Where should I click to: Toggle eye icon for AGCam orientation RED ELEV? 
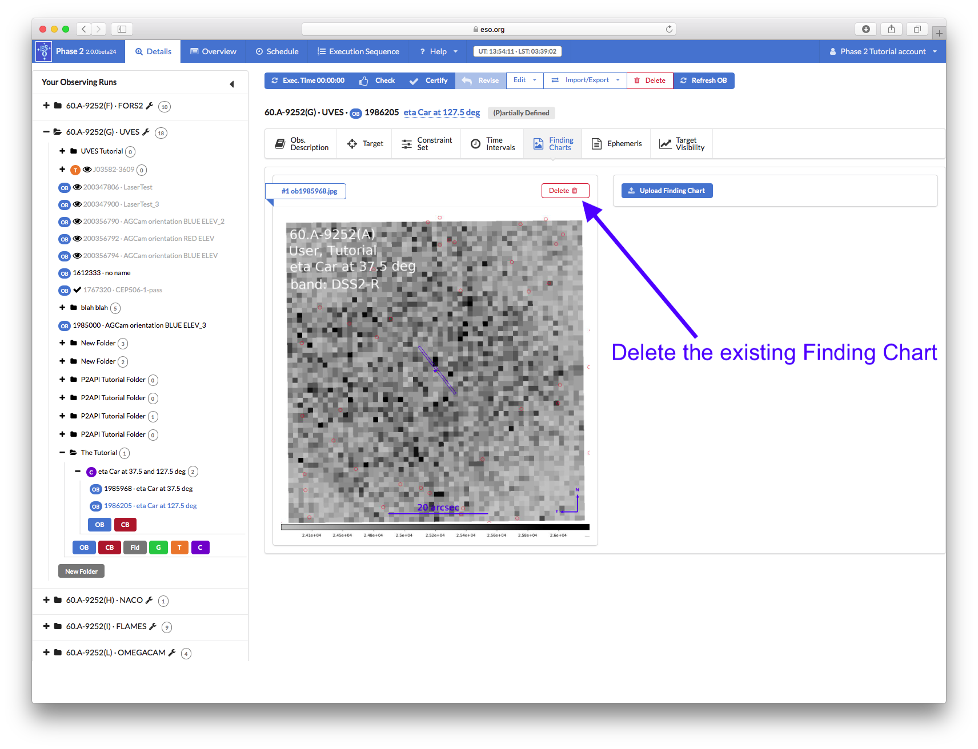point(77,239)
